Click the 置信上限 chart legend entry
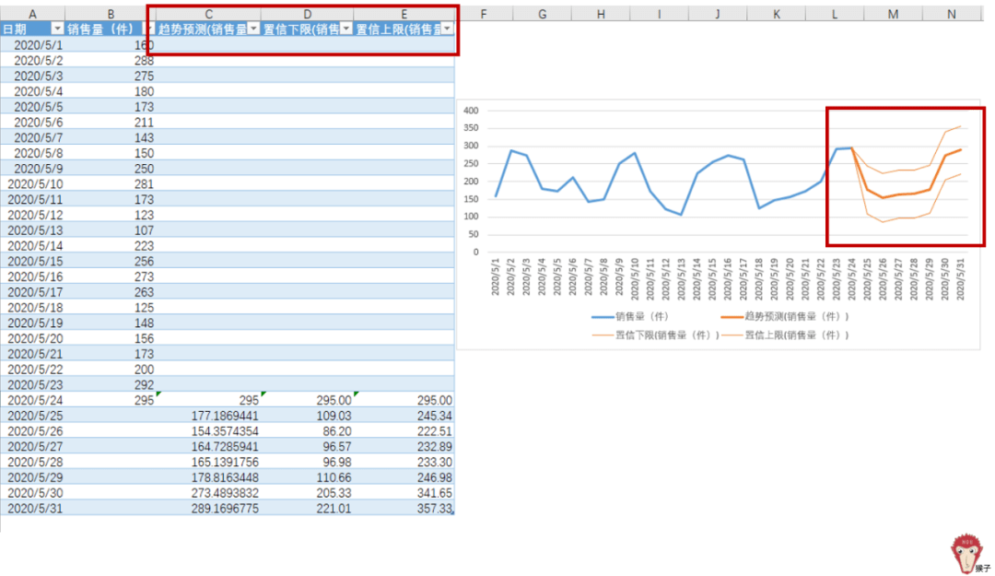 [785, 335]
